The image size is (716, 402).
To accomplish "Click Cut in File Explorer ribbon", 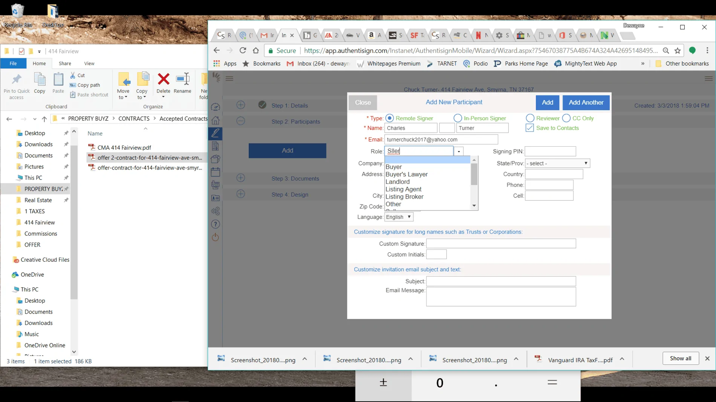I will click(x=78, y=75).
